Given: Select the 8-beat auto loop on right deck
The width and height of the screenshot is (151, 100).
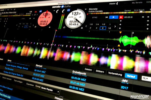Looking at the screenshot, I should pyautogui.click(x=103, y=28).
